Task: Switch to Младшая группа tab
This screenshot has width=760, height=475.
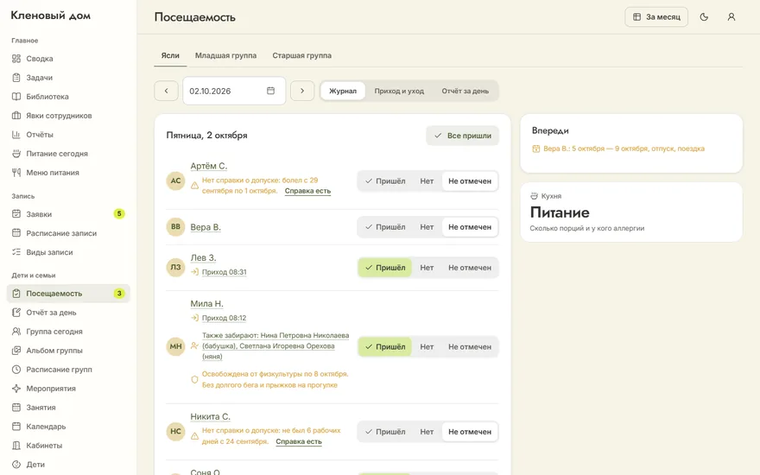Action: 225,55
